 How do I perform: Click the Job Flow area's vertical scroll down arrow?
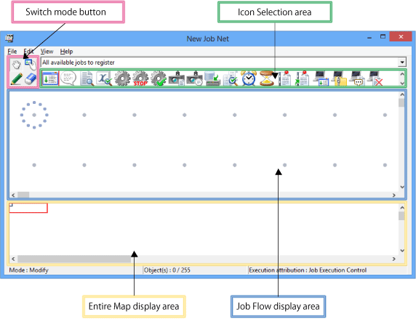tap(402, 187)
